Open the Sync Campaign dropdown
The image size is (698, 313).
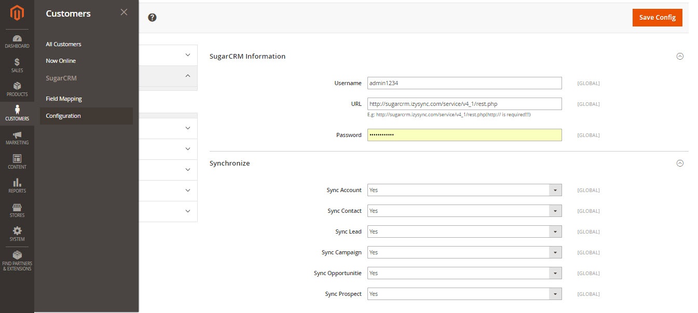(464, 252)
